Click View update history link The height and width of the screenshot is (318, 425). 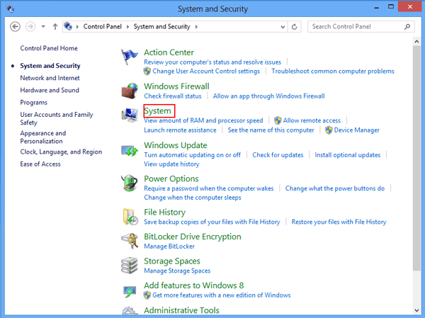171,164
